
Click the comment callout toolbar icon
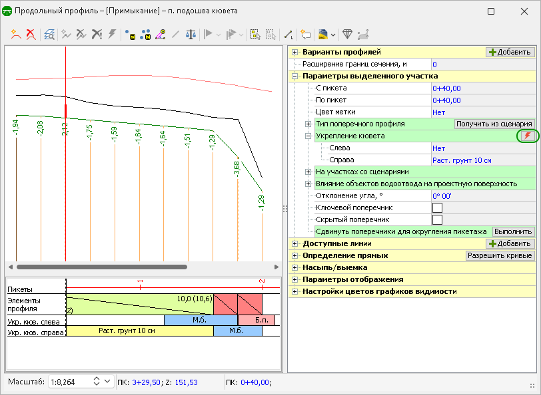306,33
